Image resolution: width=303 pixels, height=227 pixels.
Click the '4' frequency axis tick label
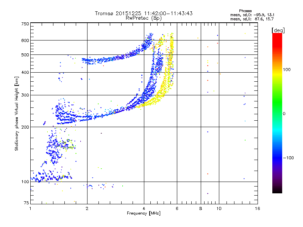(144, 208)
